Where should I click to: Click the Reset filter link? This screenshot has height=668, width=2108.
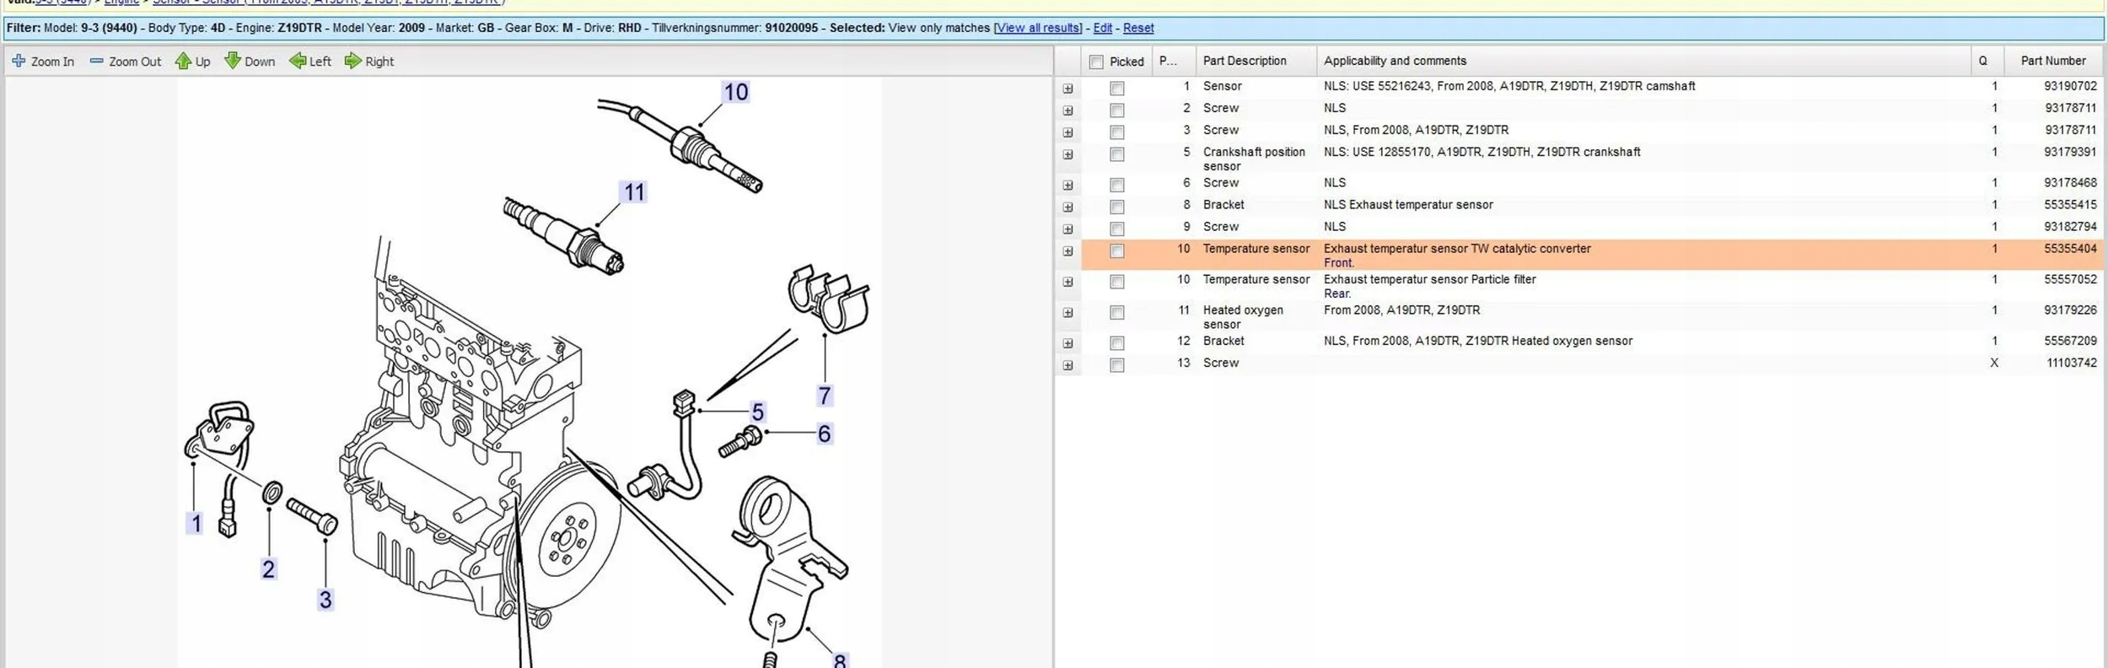point(1138,28)
